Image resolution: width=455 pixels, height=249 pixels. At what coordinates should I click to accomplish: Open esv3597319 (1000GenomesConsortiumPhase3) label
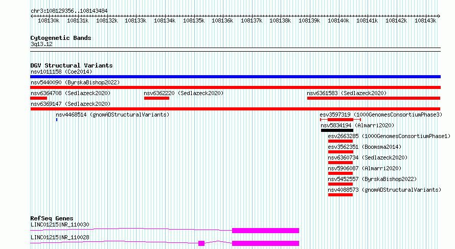(381, 115)
